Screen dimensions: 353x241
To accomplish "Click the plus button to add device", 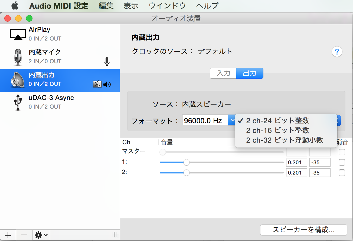I will click(x=8, y=235).
